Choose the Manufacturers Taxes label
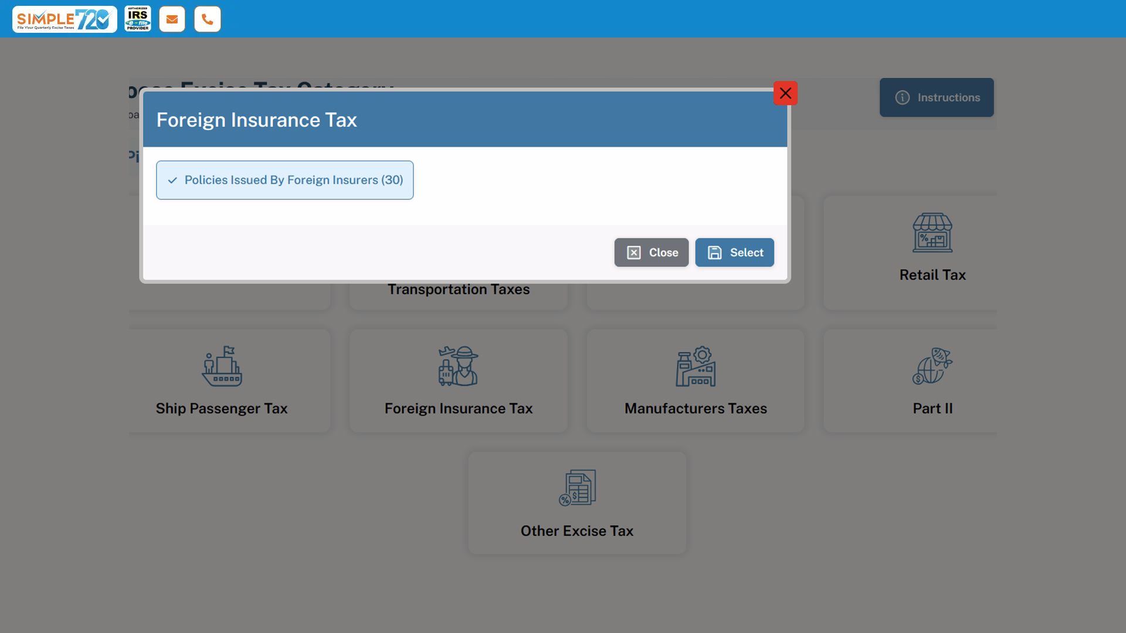Screen dimensions: 1126x633 [696, 409]
